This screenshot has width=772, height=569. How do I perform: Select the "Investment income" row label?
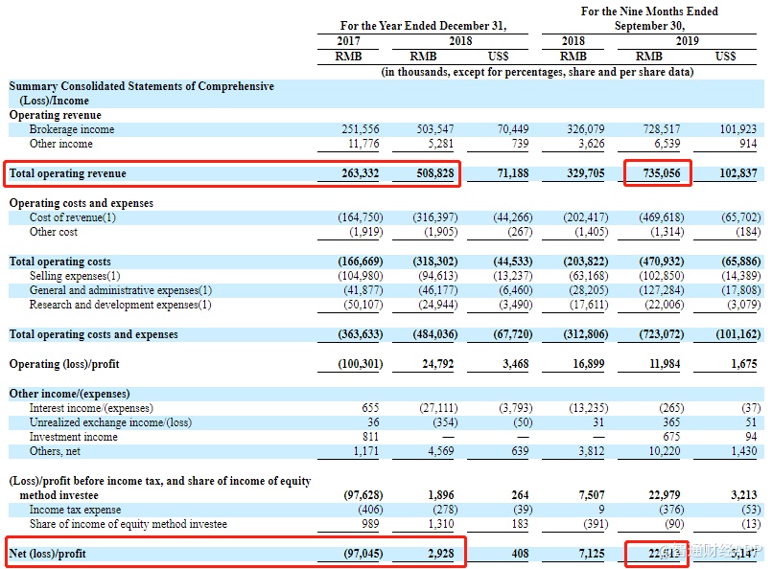click(74, 437)
